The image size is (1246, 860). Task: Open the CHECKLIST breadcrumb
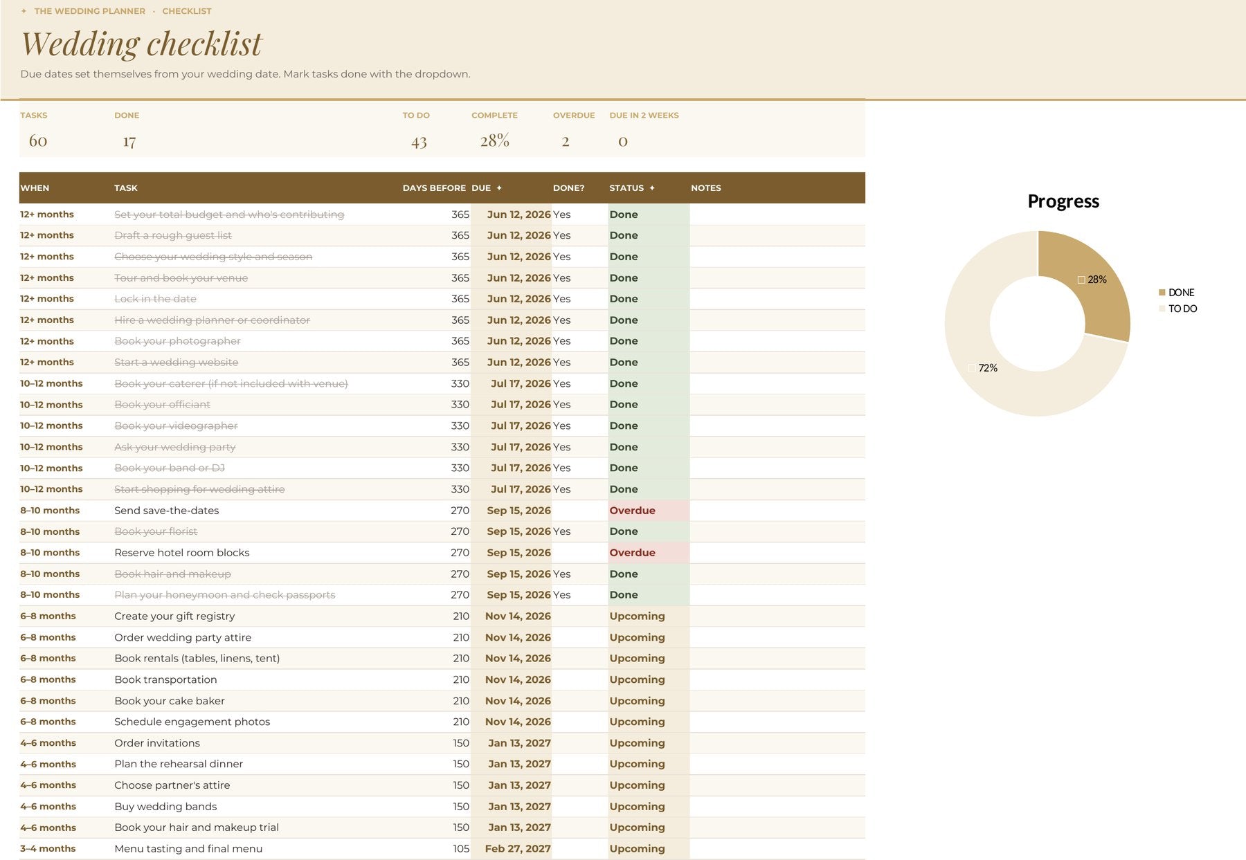click(187, 11)
